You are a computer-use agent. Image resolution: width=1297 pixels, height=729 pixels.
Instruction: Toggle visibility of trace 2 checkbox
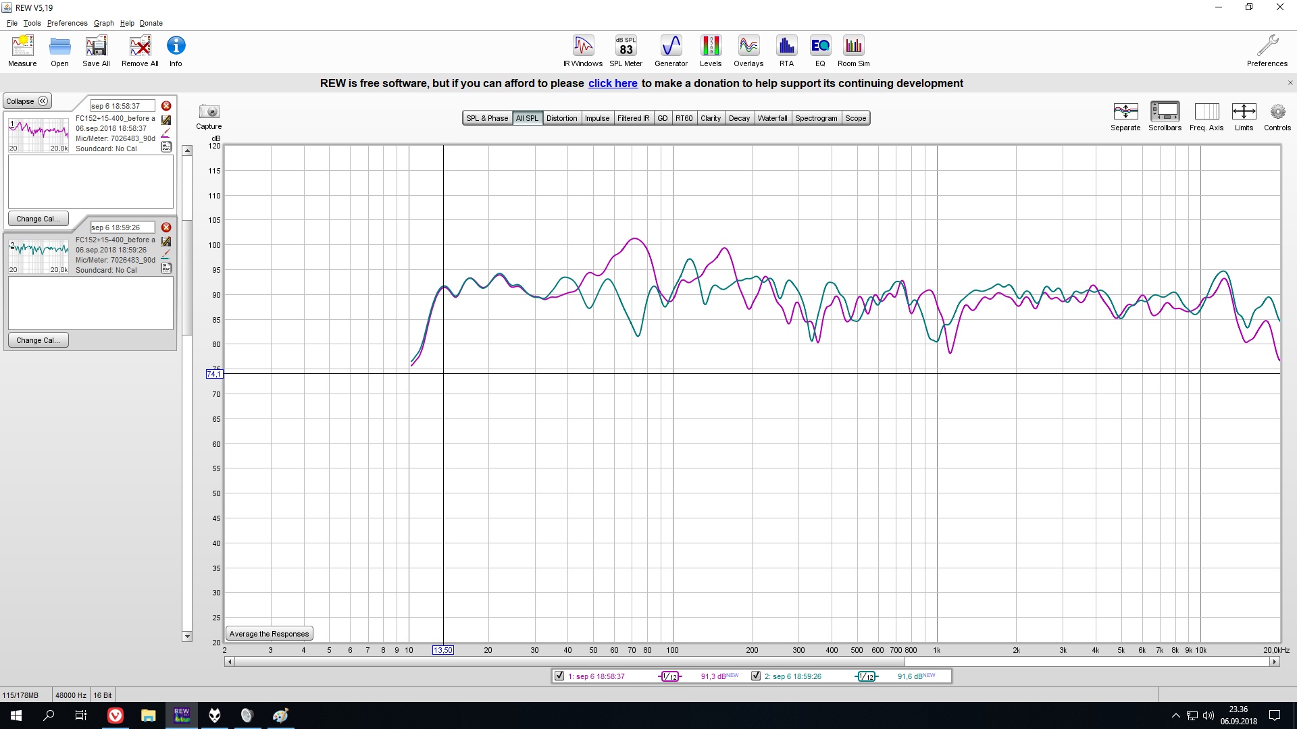(x=756, y=676)
